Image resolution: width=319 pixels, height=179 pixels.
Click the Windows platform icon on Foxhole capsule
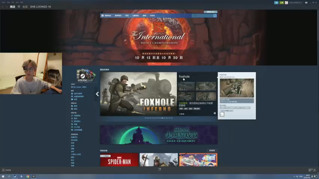215,113
